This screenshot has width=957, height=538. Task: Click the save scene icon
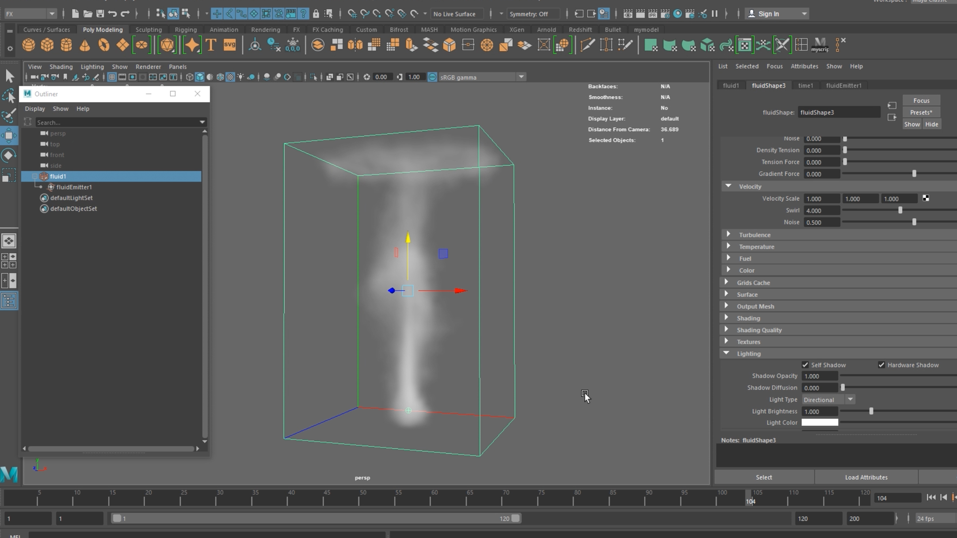(100, 14)
